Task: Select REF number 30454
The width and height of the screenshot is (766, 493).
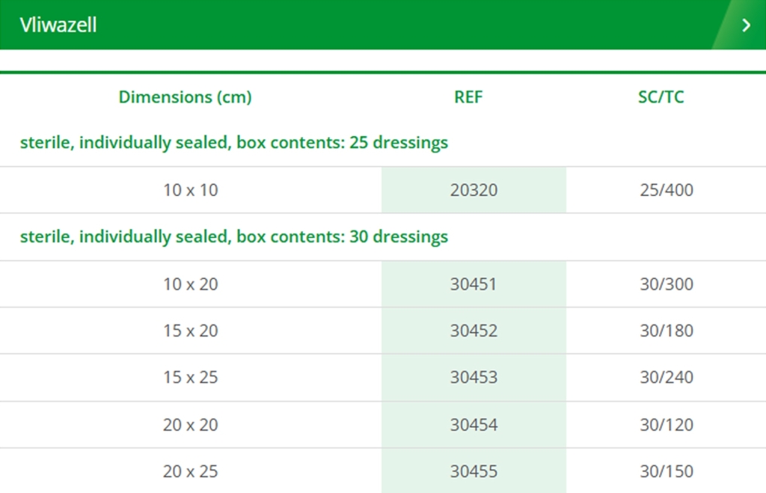Action: pyautogui.click(x=474, y=425)
